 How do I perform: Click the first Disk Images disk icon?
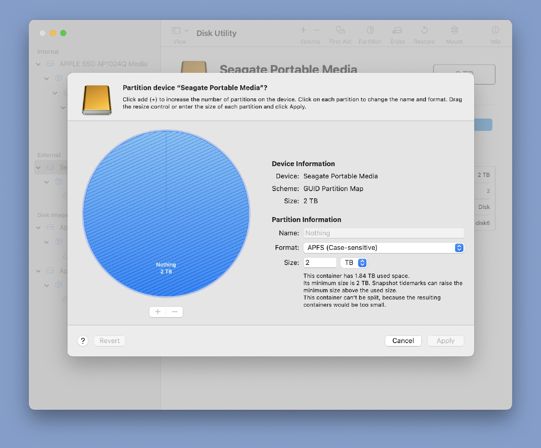pyautogui.click(x=50, y=227)
